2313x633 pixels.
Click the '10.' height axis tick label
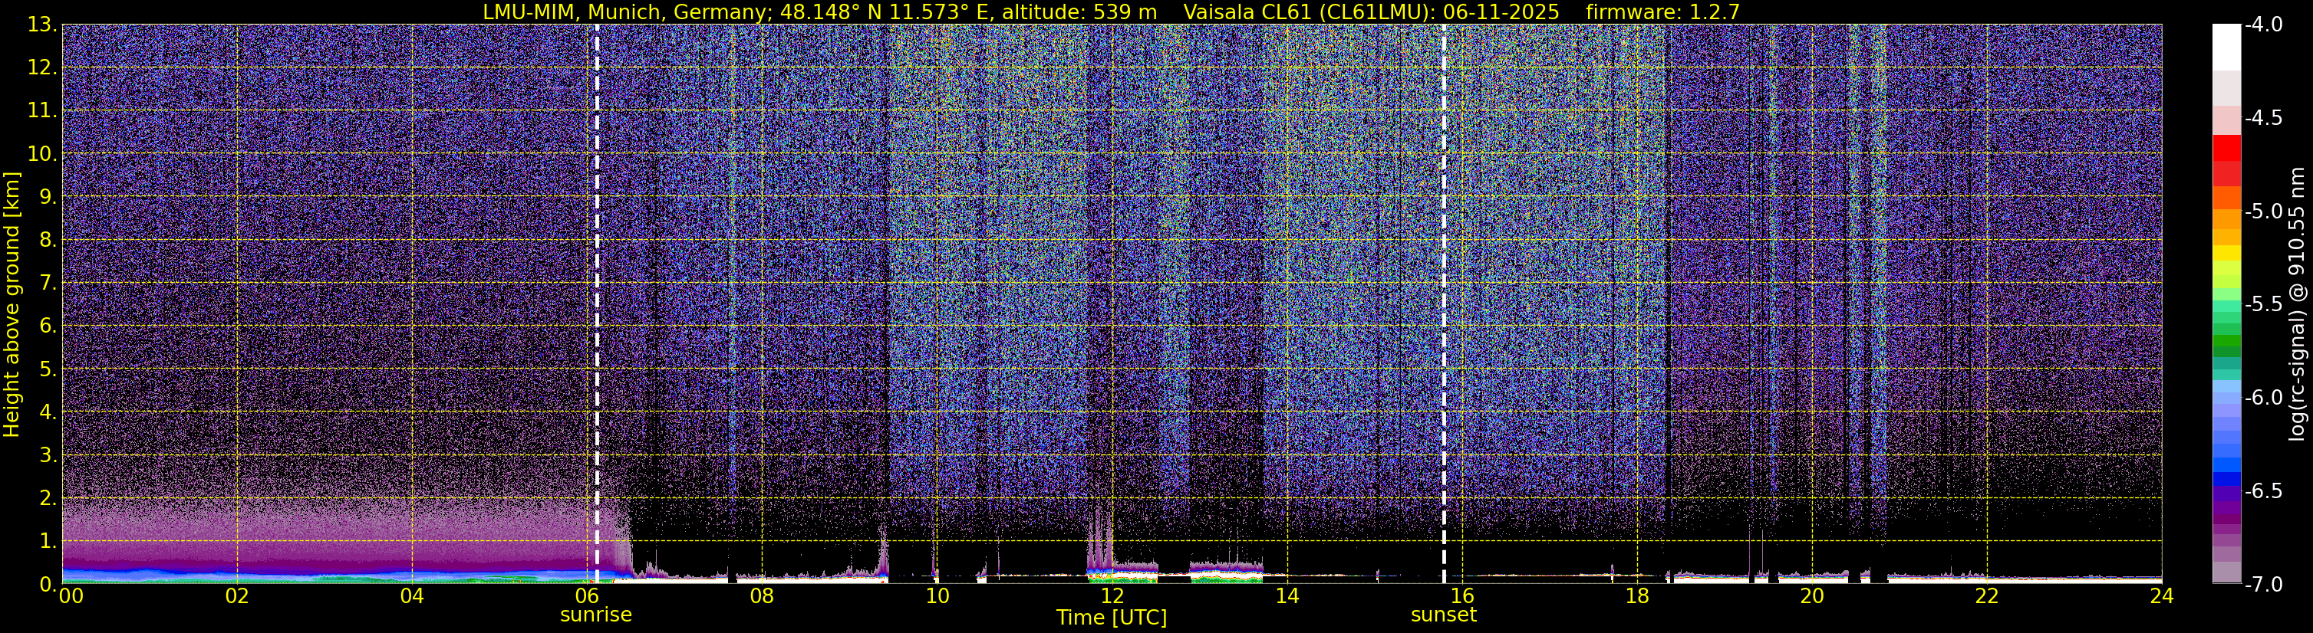click(x=43, y=153)
